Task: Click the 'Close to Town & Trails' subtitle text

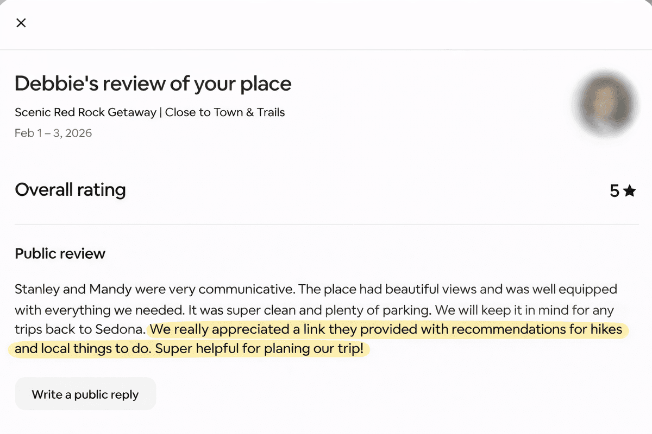Action: point(225,112)
